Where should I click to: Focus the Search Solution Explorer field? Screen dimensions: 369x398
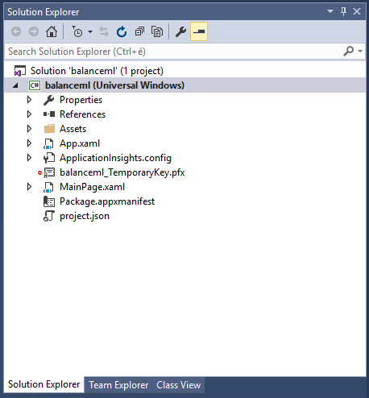pyautogui.click(x=175, y=52)
